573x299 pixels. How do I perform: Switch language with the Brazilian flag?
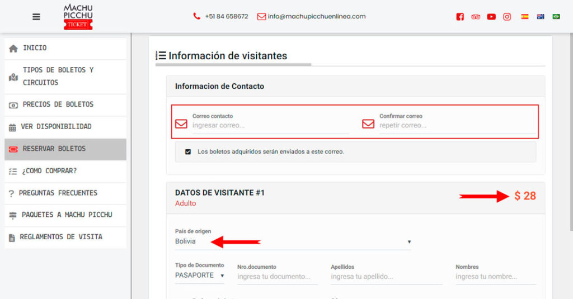(x=556, y=17)
